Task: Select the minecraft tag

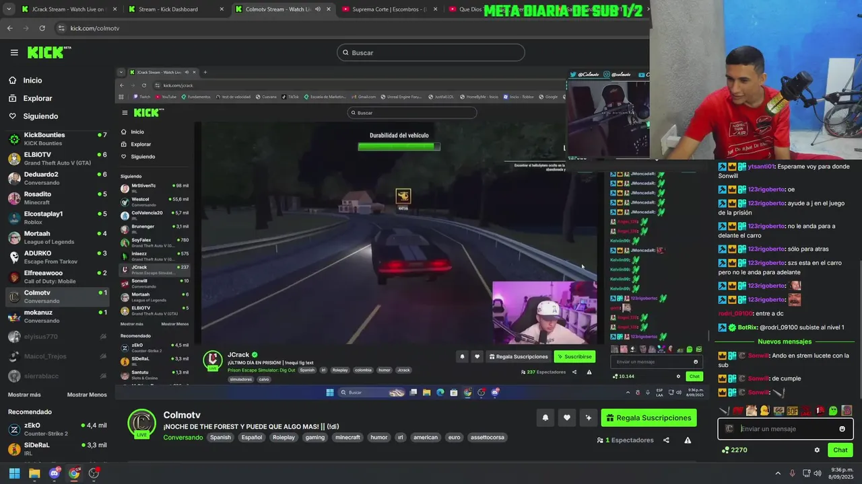Action: pos(348,438)
